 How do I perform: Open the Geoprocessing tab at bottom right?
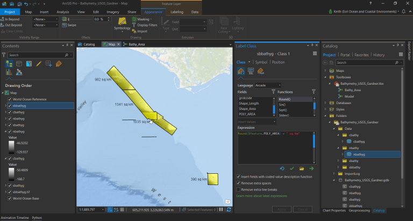click(x=359, y=210)
